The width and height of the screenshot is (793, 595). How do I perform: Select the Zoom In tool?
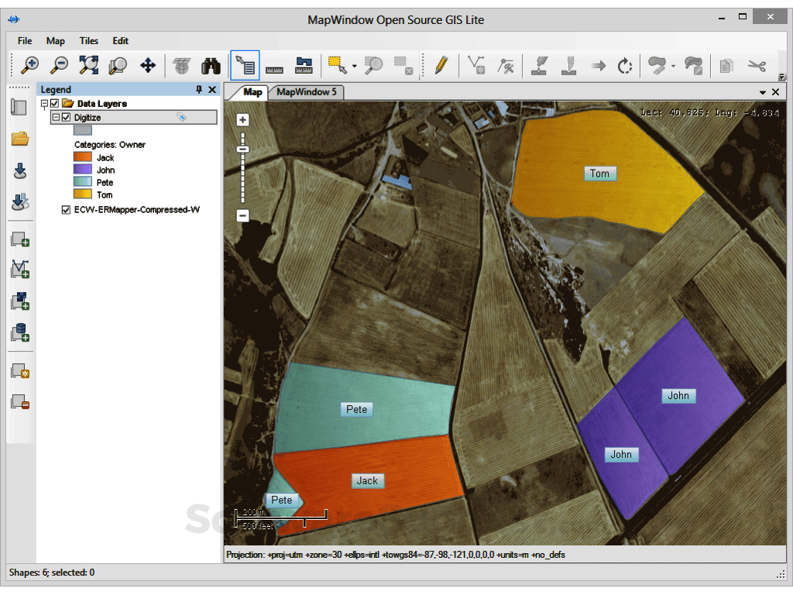point(29,65)
